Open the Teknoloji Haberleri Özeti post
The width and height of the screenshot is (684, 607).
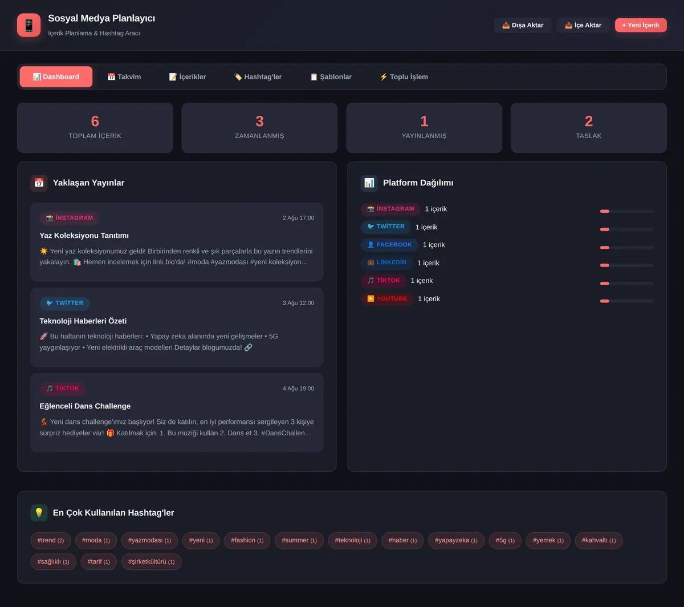pyautogui.click(x=177, y=327)
